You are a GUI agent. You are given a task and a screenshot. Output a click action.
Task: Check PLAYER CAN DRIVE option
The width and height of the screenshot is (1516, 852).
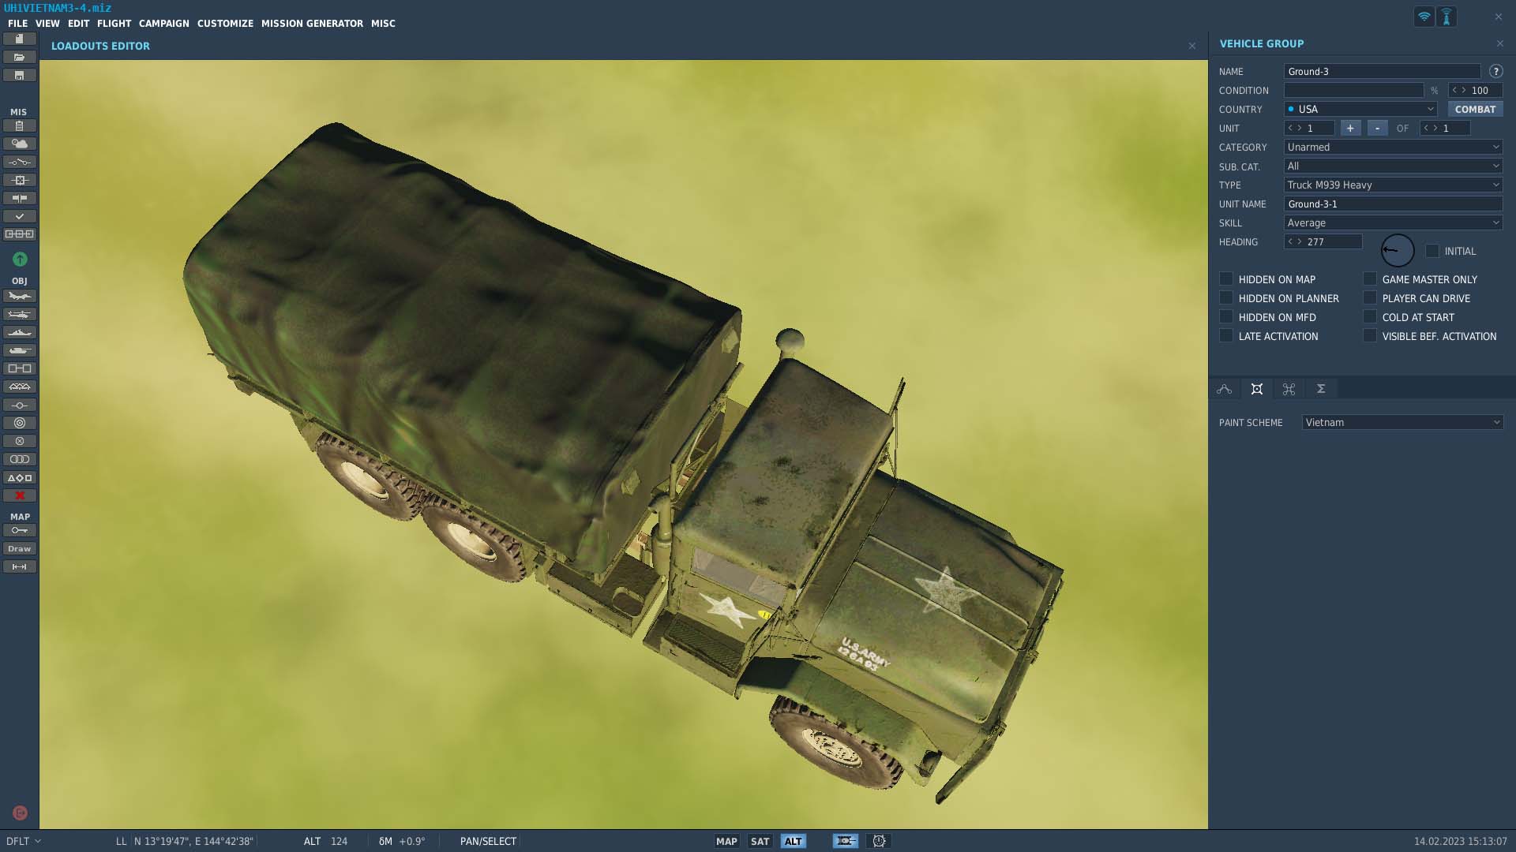[x=1370, y=297]
